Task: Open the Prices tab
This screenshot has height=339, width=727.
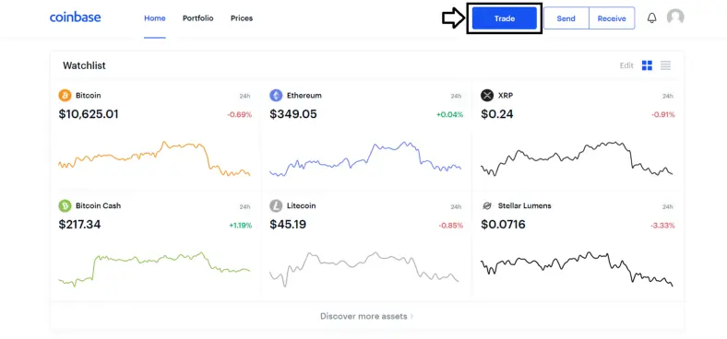Action: click(242, 18)
